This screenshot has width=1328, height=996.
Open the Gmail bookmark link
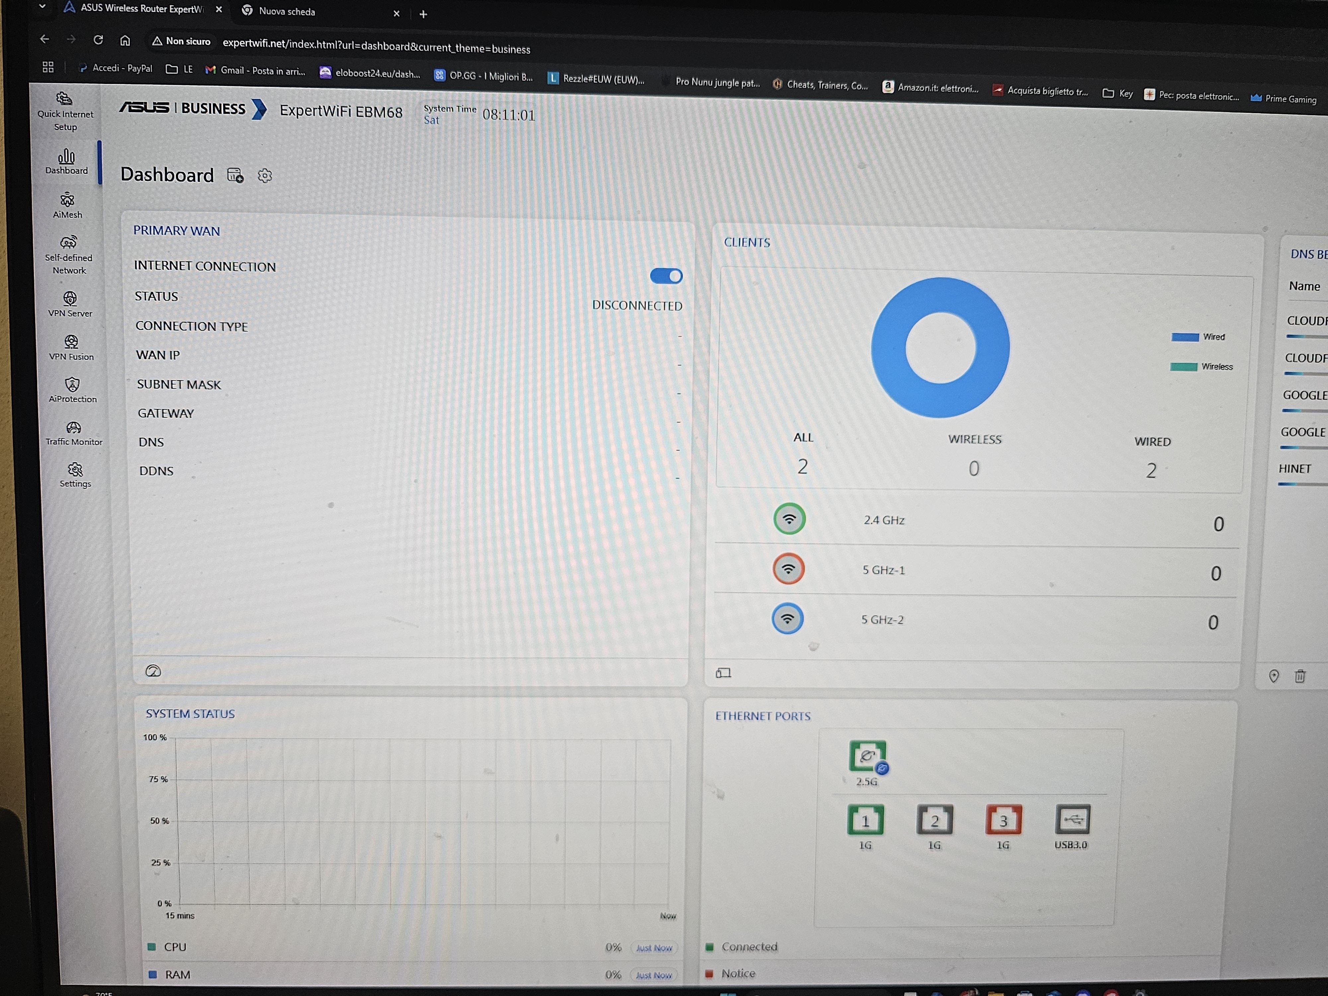256,71
